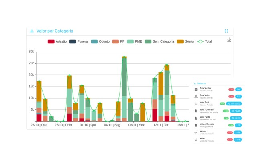Screen dimensions: 257x157
Task: Click the dollar sign icon next to Valor Total
Action: click(x=196, y=104)
